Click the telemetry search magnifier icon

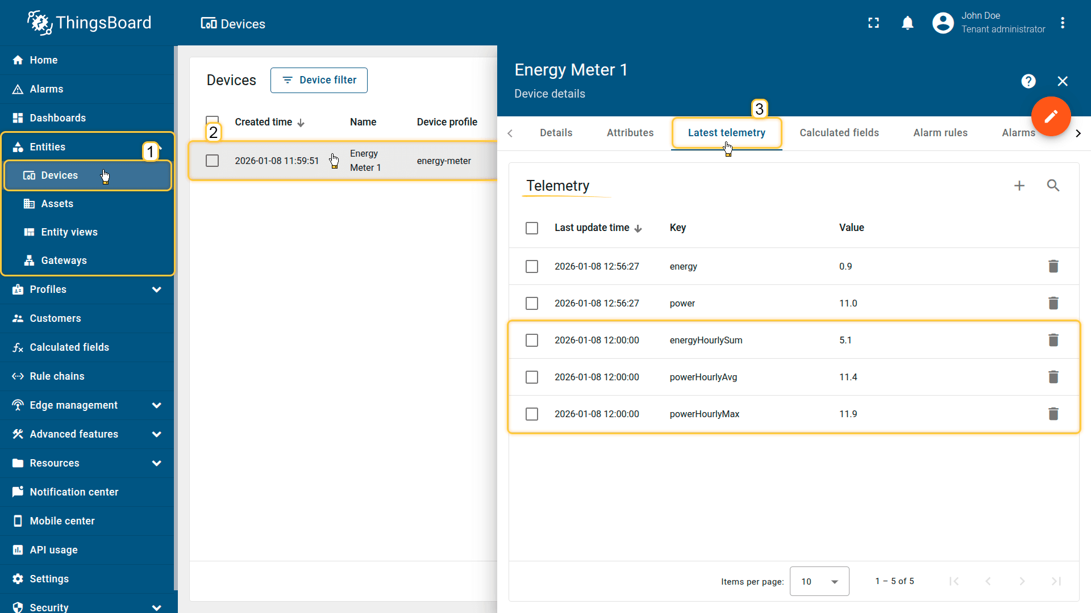1053,186
